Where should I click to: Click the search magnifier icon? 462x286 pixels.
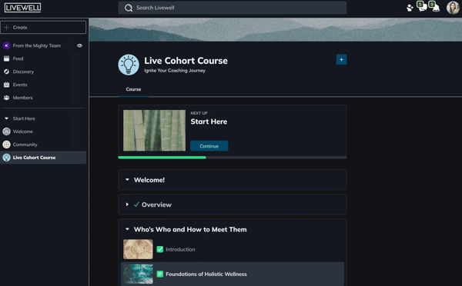pyautogui.click(x=129, y=8)
